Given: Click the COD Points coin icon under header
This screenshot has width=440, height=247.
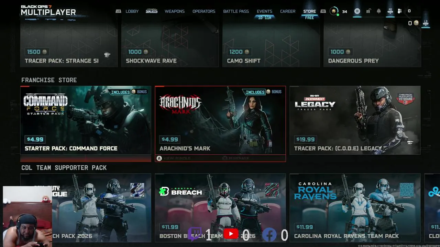Looking at the screenshot, I should pyautogui.click(x=416, y=23).
